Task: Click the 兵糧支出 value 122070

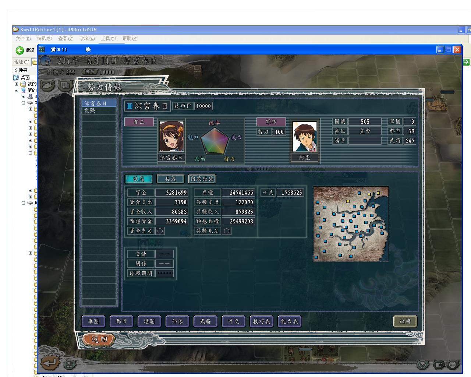Action: click(238, 202)
